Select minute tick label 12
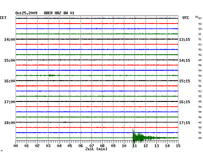 click(x=146, y=146)
